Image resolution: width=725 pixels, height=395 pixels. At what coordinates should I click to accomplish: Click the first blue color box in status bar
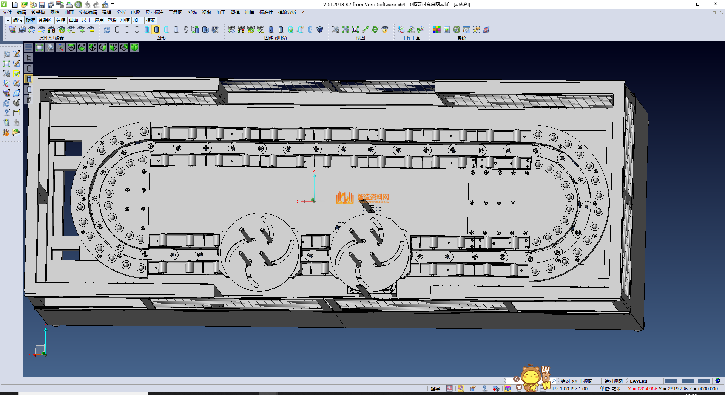click(x=671, y=381)
